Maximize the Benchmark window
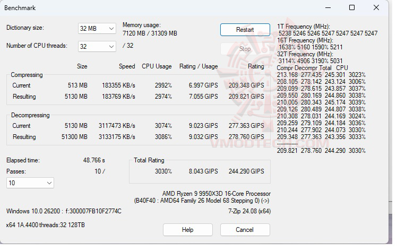Viewport: 397px width, 251px height. pyautogui.click(x=352, y=8)
